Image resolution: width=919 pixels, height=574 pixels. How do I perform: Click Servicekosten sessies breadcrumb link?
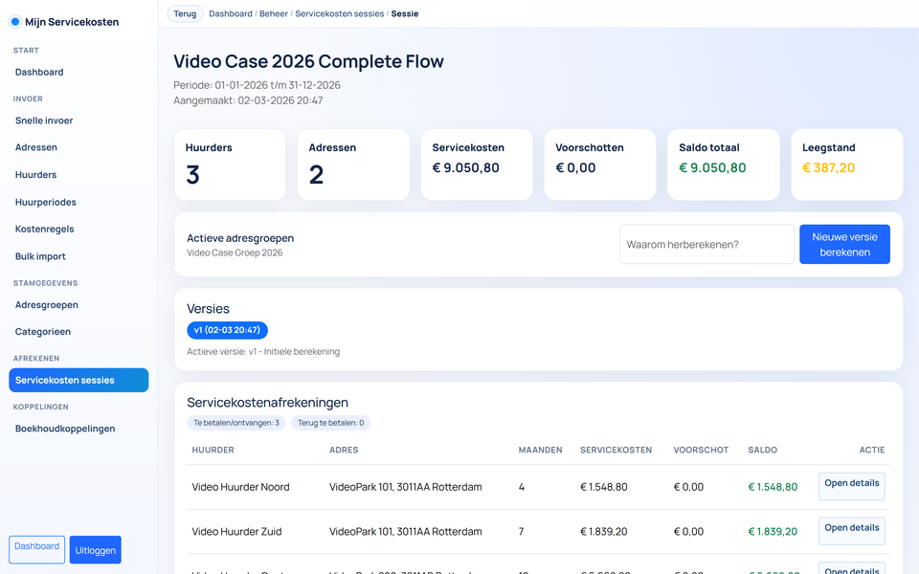click(x=339, y=14)
